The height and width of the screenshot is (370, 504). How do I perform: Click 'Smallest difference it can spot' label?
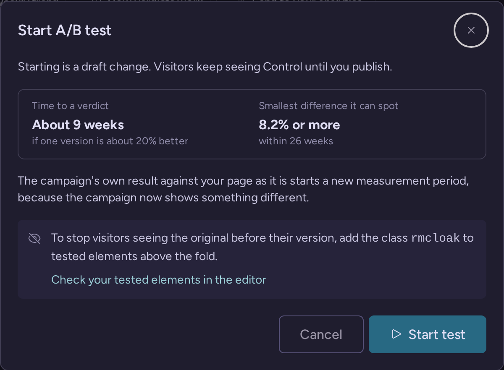click(x=328, y=106)
